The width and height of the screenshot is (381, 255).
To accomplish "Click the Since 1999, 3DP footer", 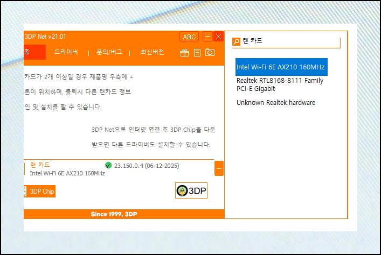I will pyautogui.click(x=114, y=214).
